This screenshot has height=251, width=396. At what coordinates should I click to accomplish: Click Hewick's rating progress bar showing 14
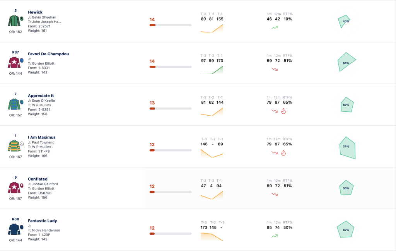click(171, 25)
